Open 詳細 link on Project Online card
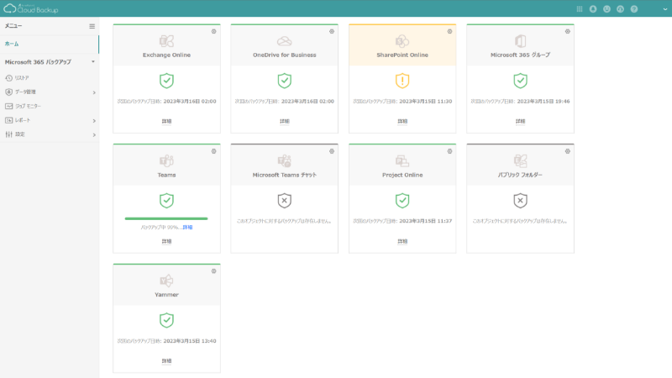This screenshot has height=378, width=672. coord(402,241)
